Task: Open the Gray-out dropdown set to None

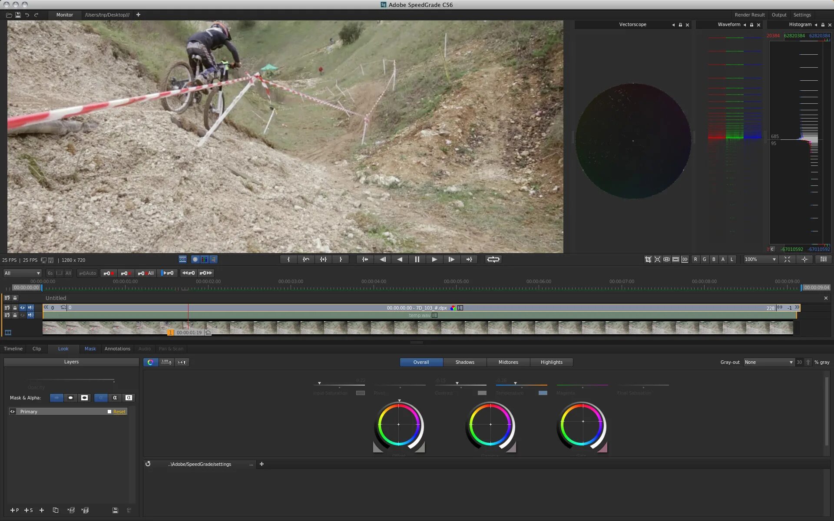Action: point(768,362)
